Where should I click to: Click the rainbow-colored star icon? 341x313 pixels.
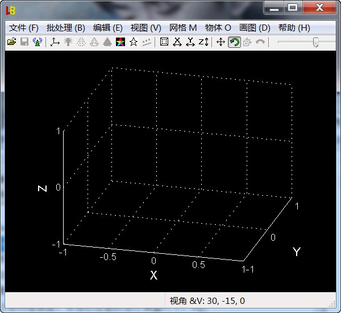coord(120,42)
